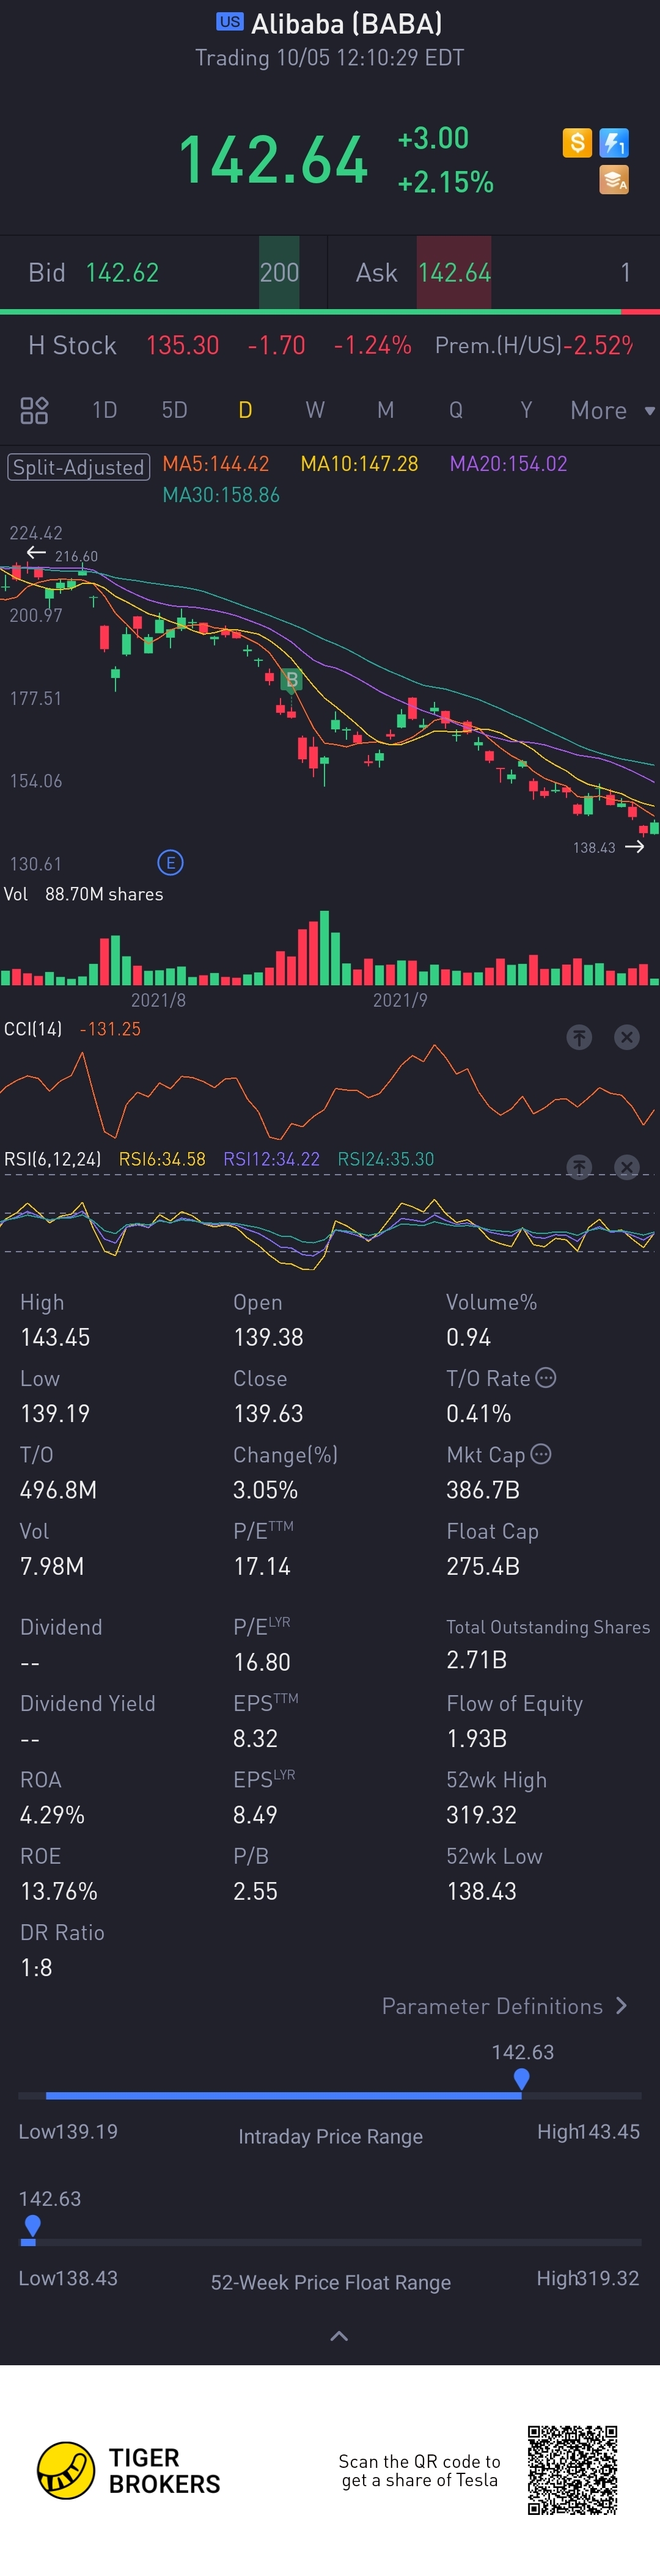
Task: Tap the green B buy marker on chart
Action: coord(292,680)
